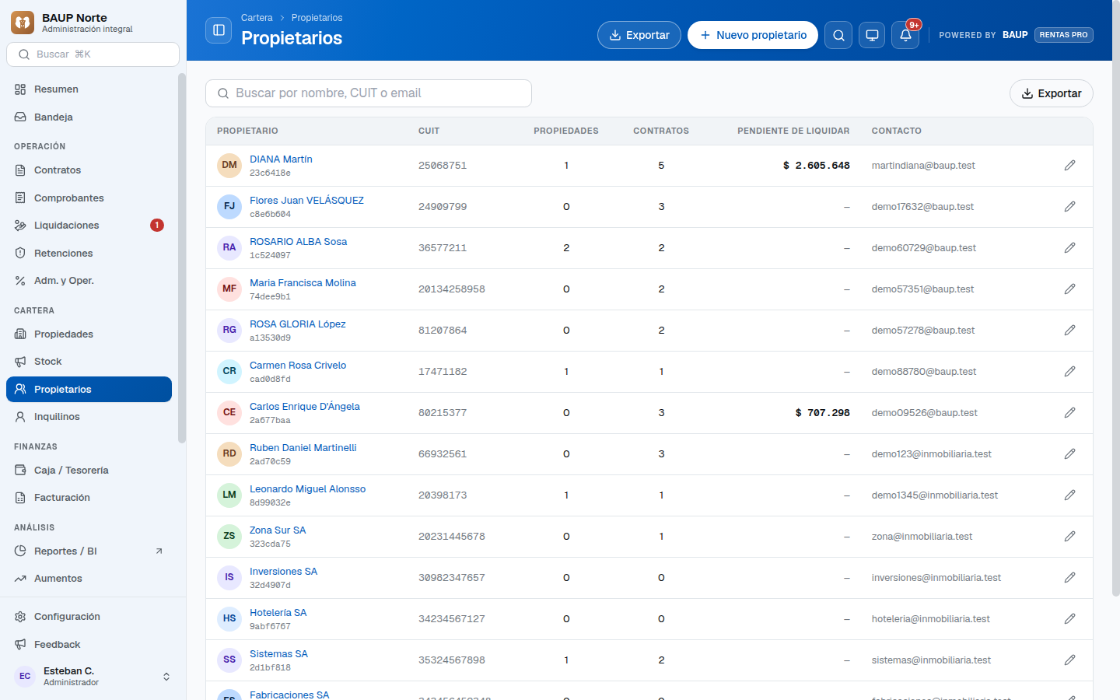The height and width of the screenshot is (700, 1120).
Task: Sort by PENDIENTE DE LIQUIDAR column header
Action: 793,131
